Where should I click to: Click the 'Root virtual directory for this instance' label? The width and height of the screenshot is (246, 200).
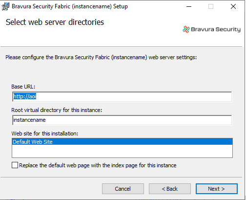pos(57,110)
